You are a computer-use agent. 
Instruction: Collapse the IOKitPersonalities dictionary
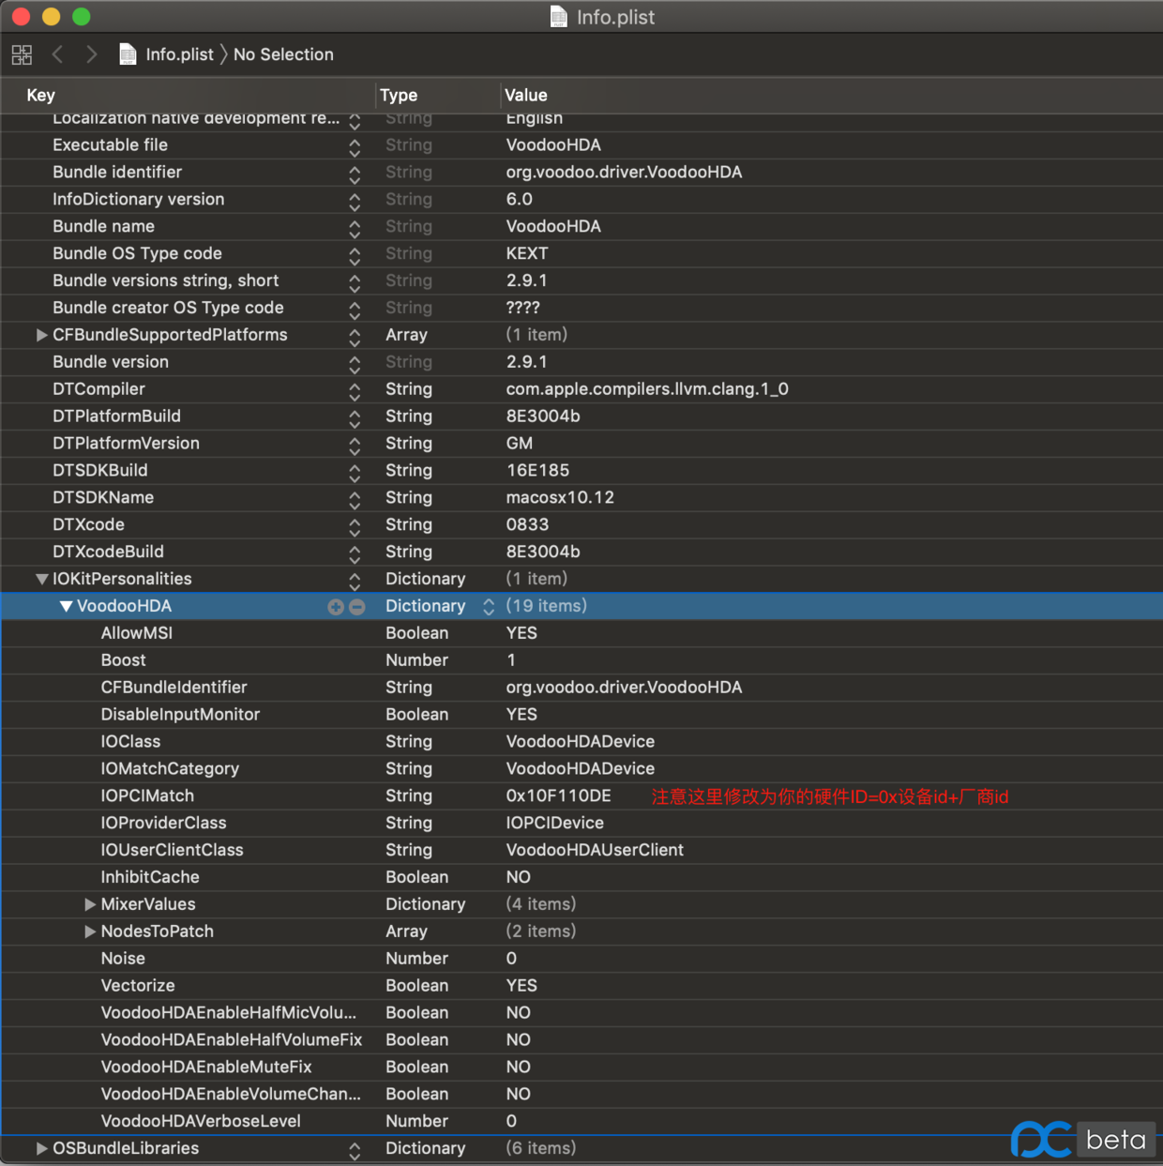(x=42, y=580)
